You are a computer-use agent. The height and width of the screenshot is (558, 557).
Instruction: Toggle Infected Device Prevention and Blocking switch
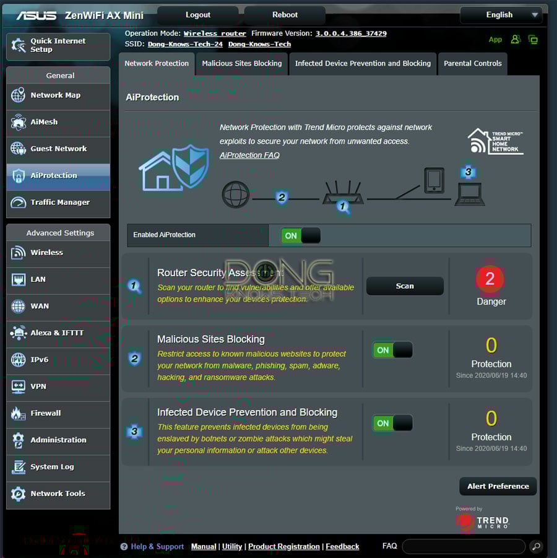coord(392,423)
